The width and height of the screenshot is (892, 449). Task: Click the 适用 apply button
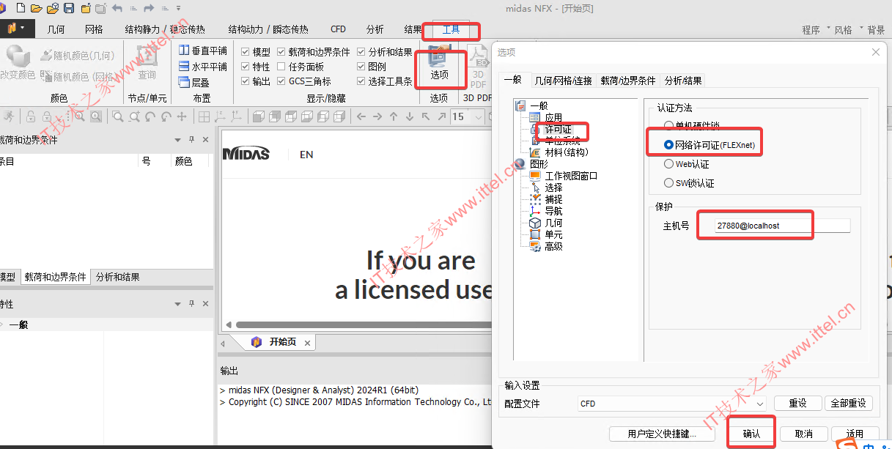tap(855, 434)
